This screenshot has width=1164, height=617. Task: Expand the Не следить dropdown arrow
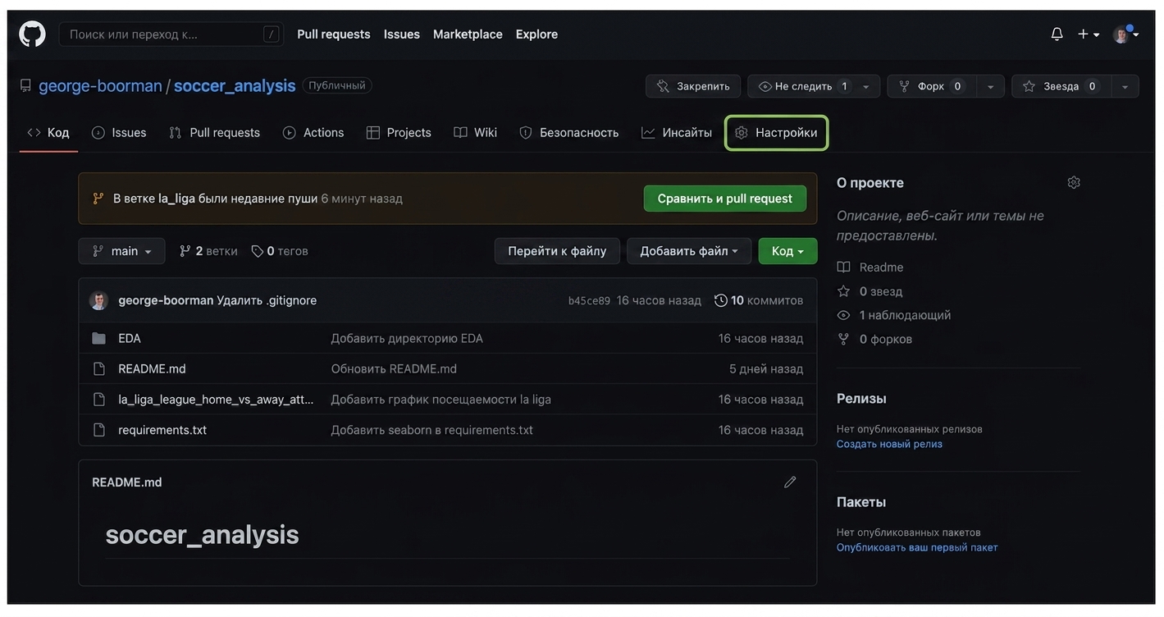[x=866, y=86]
